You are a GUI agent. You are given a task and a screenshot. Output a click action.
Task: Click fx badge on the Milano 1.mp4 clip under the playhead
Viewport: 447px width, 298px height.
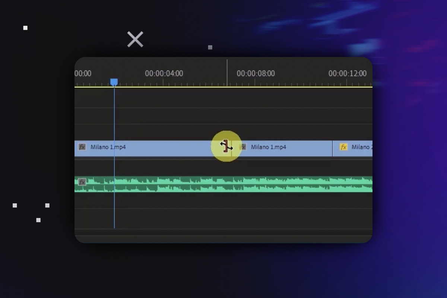coord(82,147)
